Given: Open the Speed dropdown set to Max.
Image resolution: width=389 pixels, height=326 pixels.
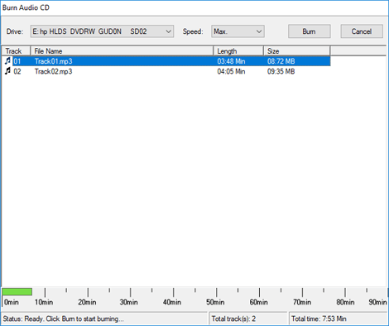Looking at the screenshot, I should click(238, 31).
